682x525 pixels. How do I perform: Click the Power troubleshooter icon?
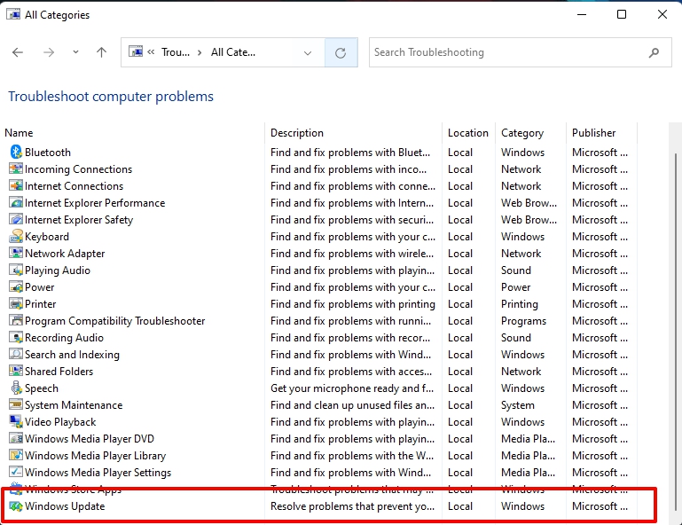[16, 286]
